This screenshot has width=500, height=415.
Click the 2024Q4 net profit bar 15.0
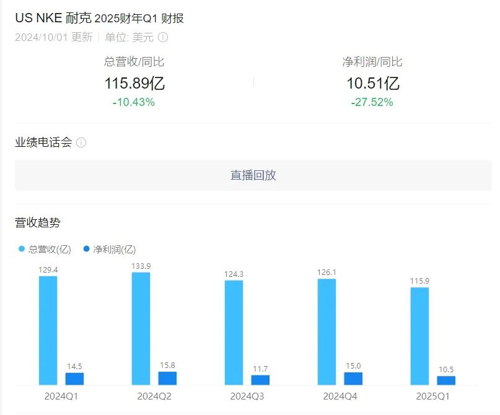point(353,378)
